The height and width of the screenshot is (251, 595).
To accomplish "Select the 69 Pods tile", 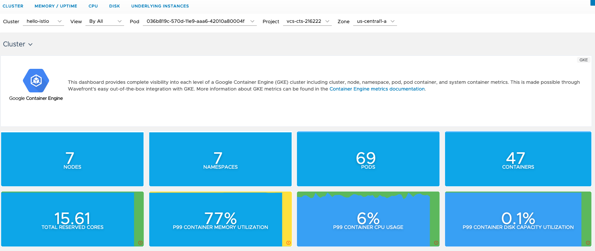I will click(x=368, y=159).
